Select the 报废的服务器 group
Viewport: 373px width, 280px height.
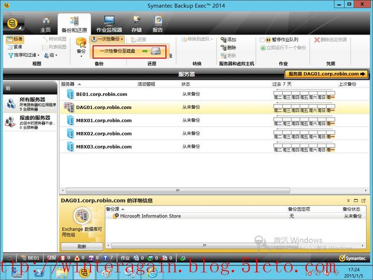coord(30,122)
